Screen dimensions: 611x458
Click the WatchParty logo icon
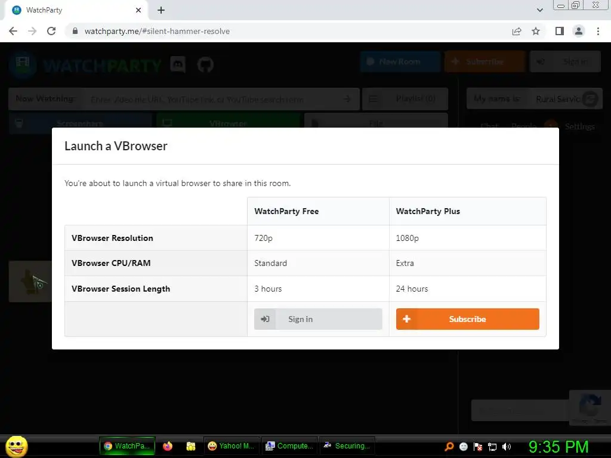click(23, 64)
